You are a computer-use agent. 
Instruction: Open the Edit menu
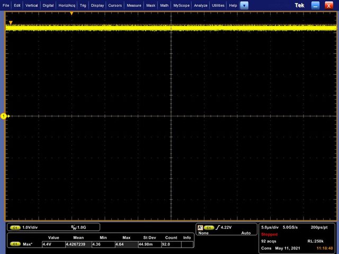(17, 5)
